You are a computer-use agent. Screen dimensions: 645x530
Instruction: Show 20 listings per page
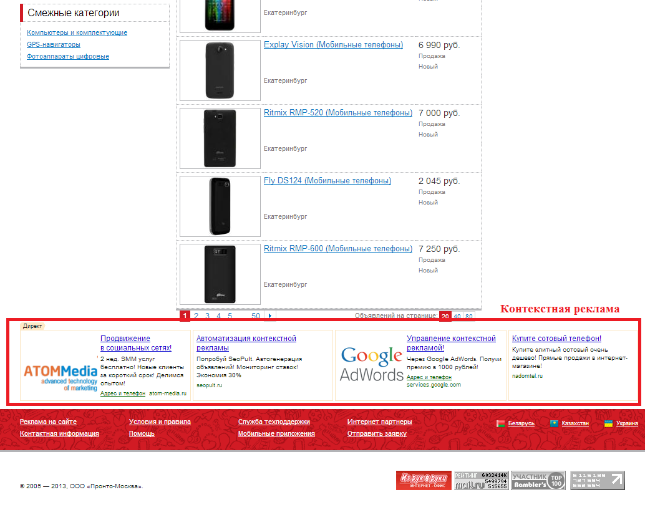[445, 316]
